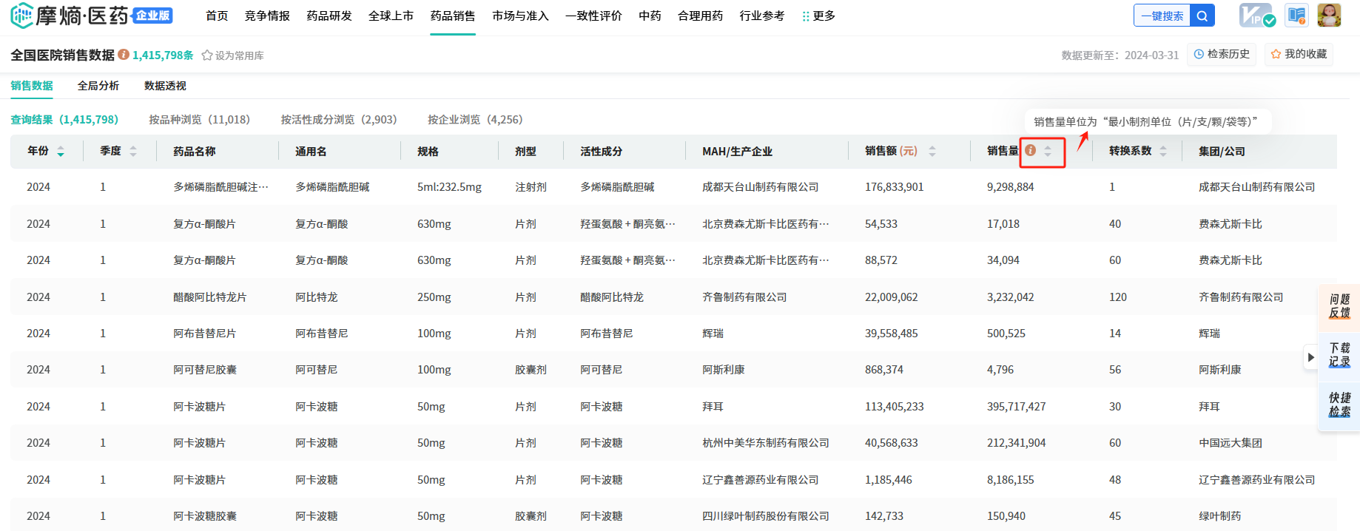Open 全球上市 menu
Screen dimensions: 1360x531
click(x=391, y=16)
